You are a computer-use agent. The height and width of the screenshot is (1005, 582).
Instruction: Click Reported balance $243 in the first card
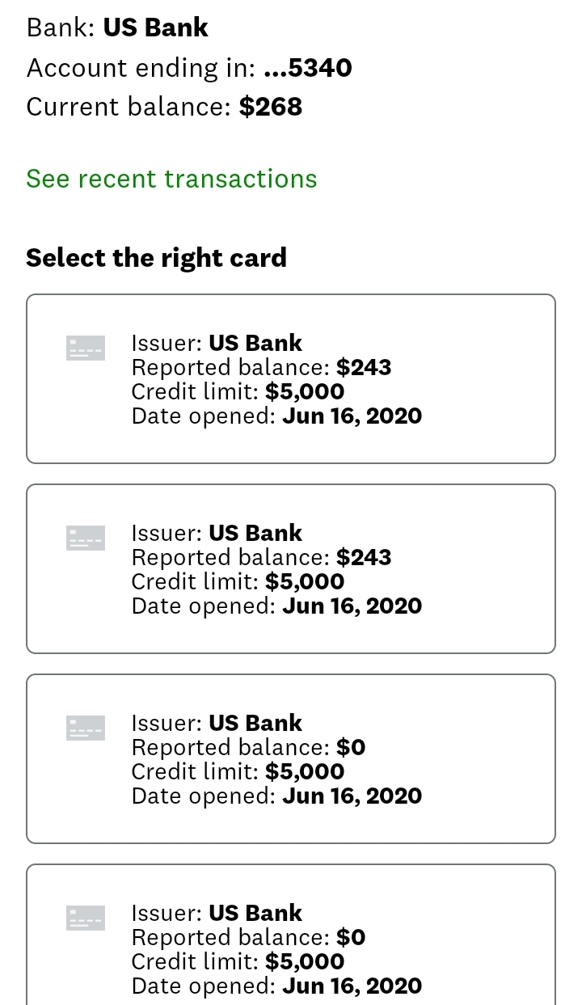pos(261,368)
